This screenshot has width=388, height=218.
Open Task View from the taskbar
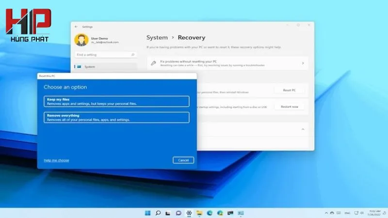(168, 213)
